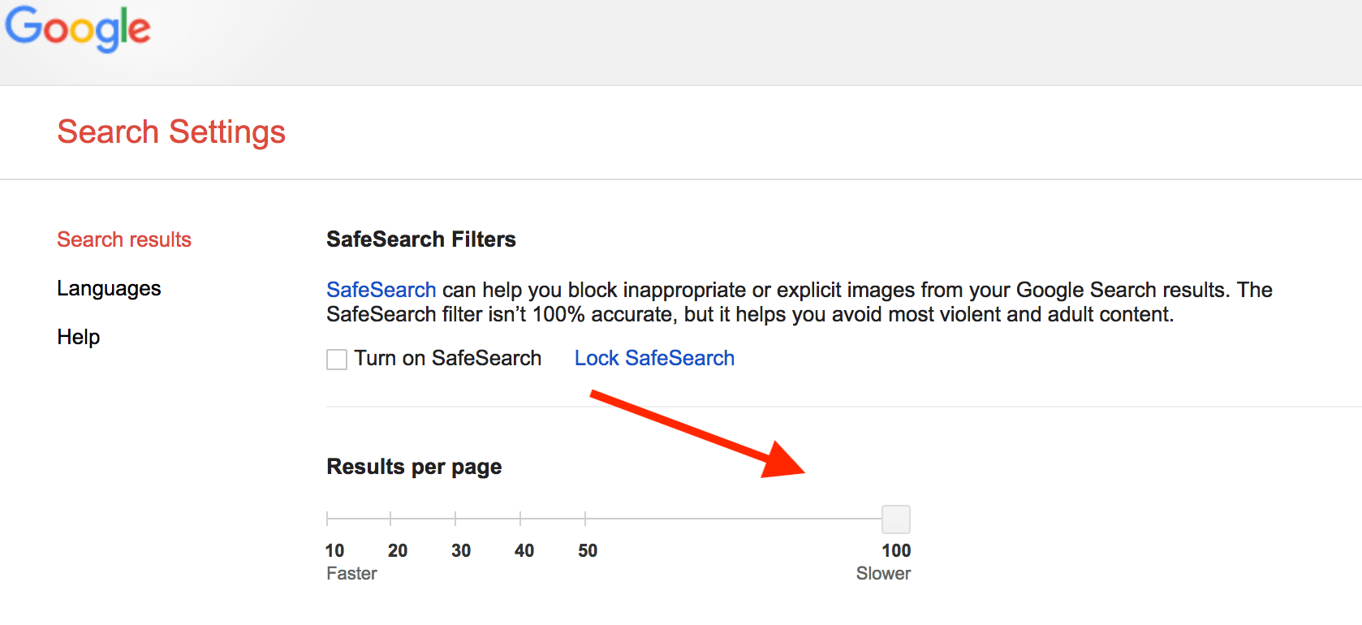Click the Google logo
This screenshot has width=1362, height=625.
point(78,29)
